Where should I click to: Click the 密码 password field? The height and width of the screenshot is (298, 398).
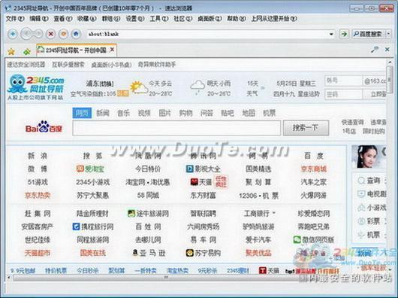click(x=343, y=94)
